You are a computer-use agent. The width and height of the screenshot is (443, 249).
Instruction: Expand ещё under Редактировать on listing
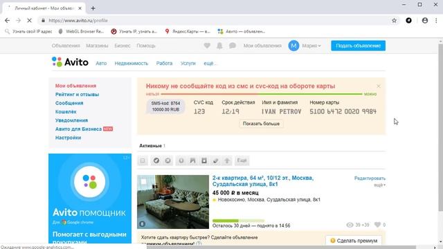click(x=379, y=185)
